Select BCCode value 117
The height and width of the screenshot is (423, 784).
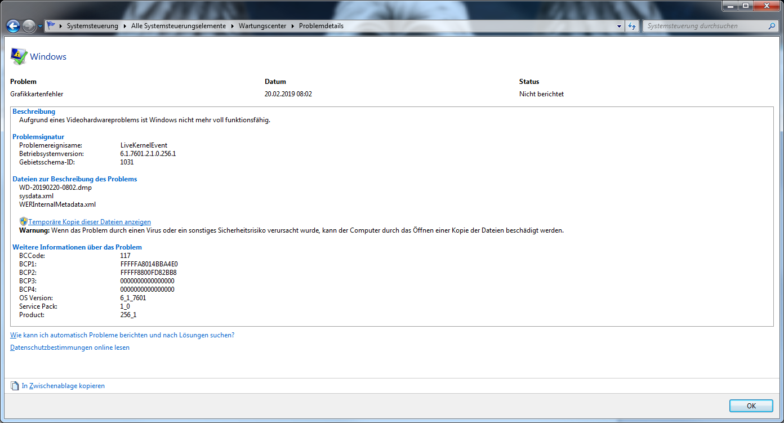coord(125,256)
